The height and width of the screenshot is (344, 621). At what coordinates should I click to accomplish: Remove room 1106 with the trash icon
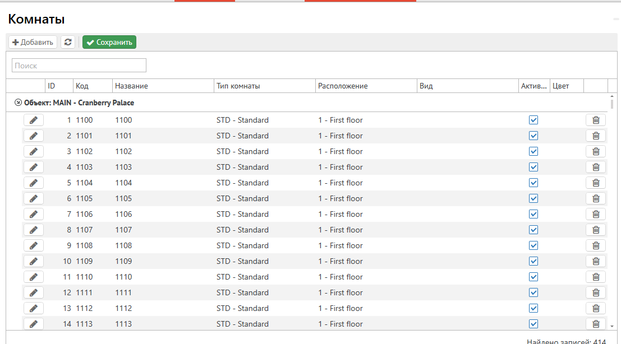click(596, 214)
